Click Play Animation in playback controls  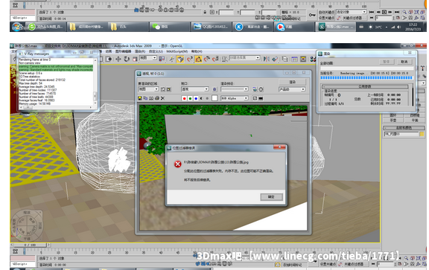[384, 12]
